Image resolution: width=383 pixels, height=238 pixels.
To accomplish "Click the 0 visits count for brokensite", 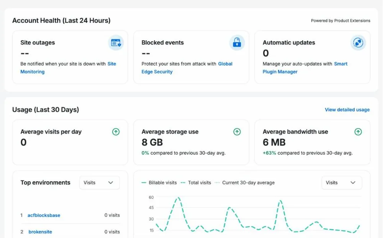I will [x=112, y=231].
